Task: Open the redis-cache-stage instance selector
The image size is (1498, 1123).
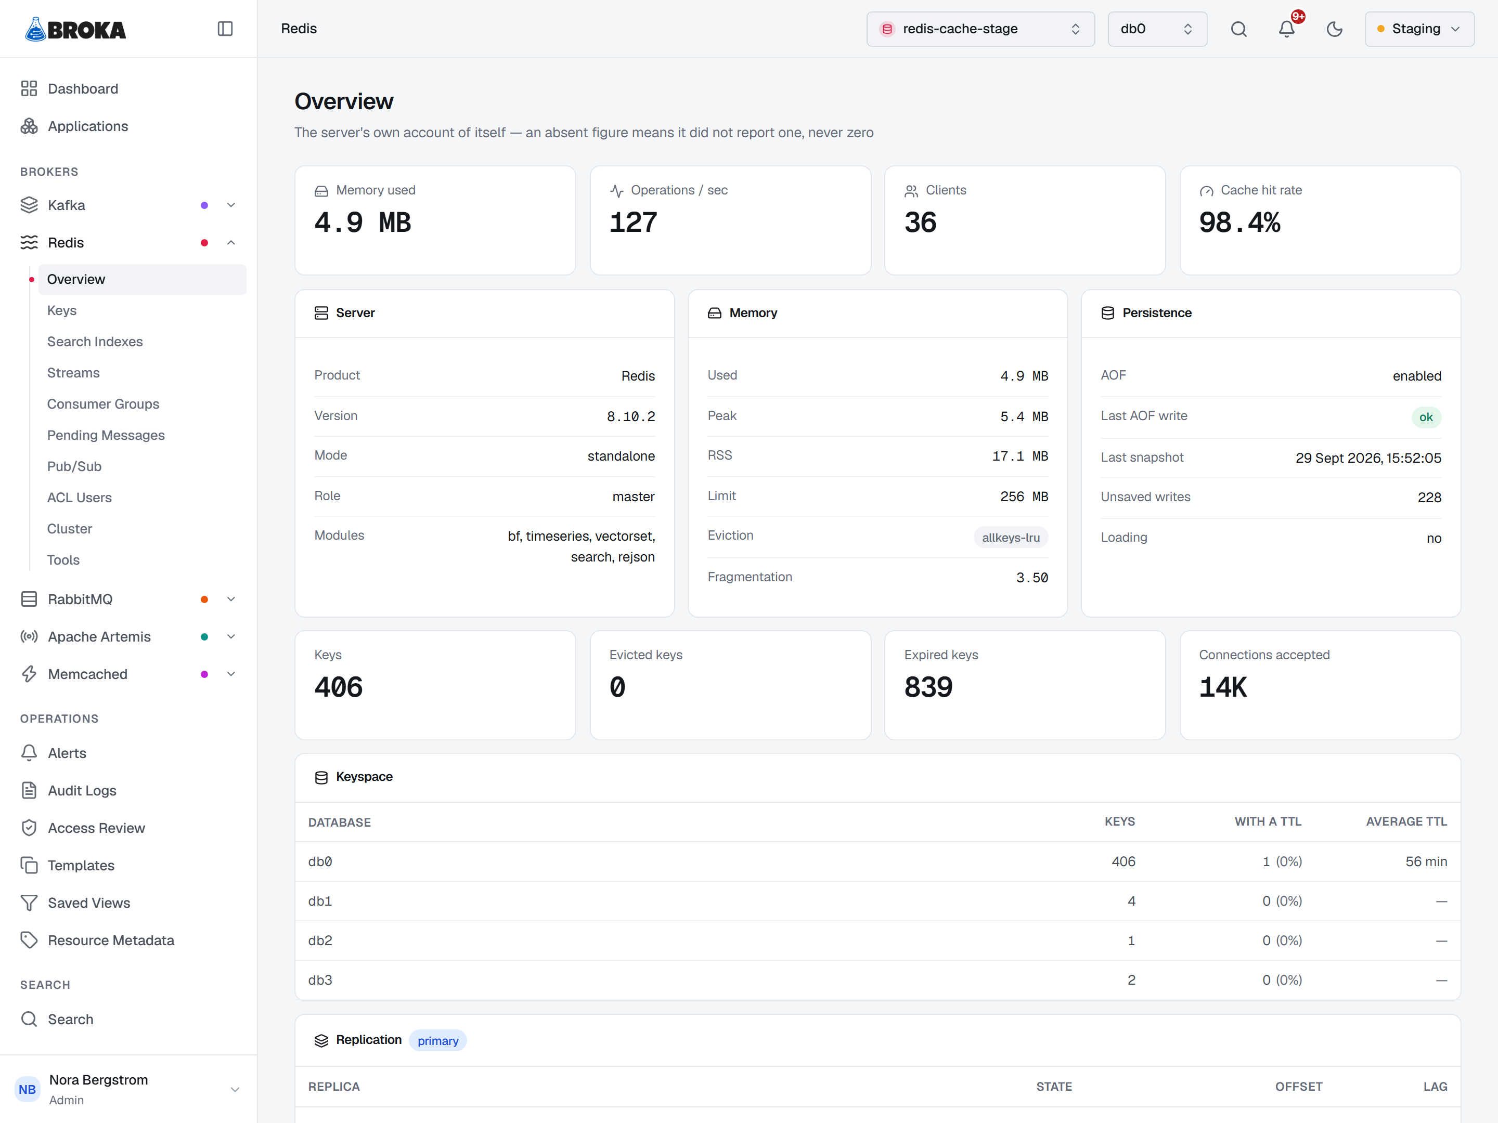Action: pos(980,29)
